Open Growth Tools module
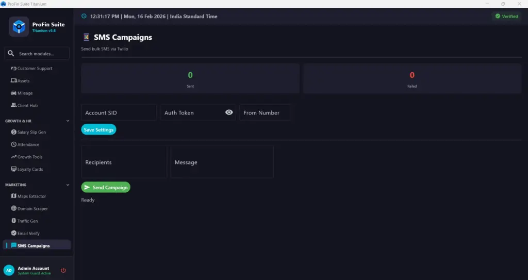Image resolution: width=528 pixels, height=280 pixels. 37,157
